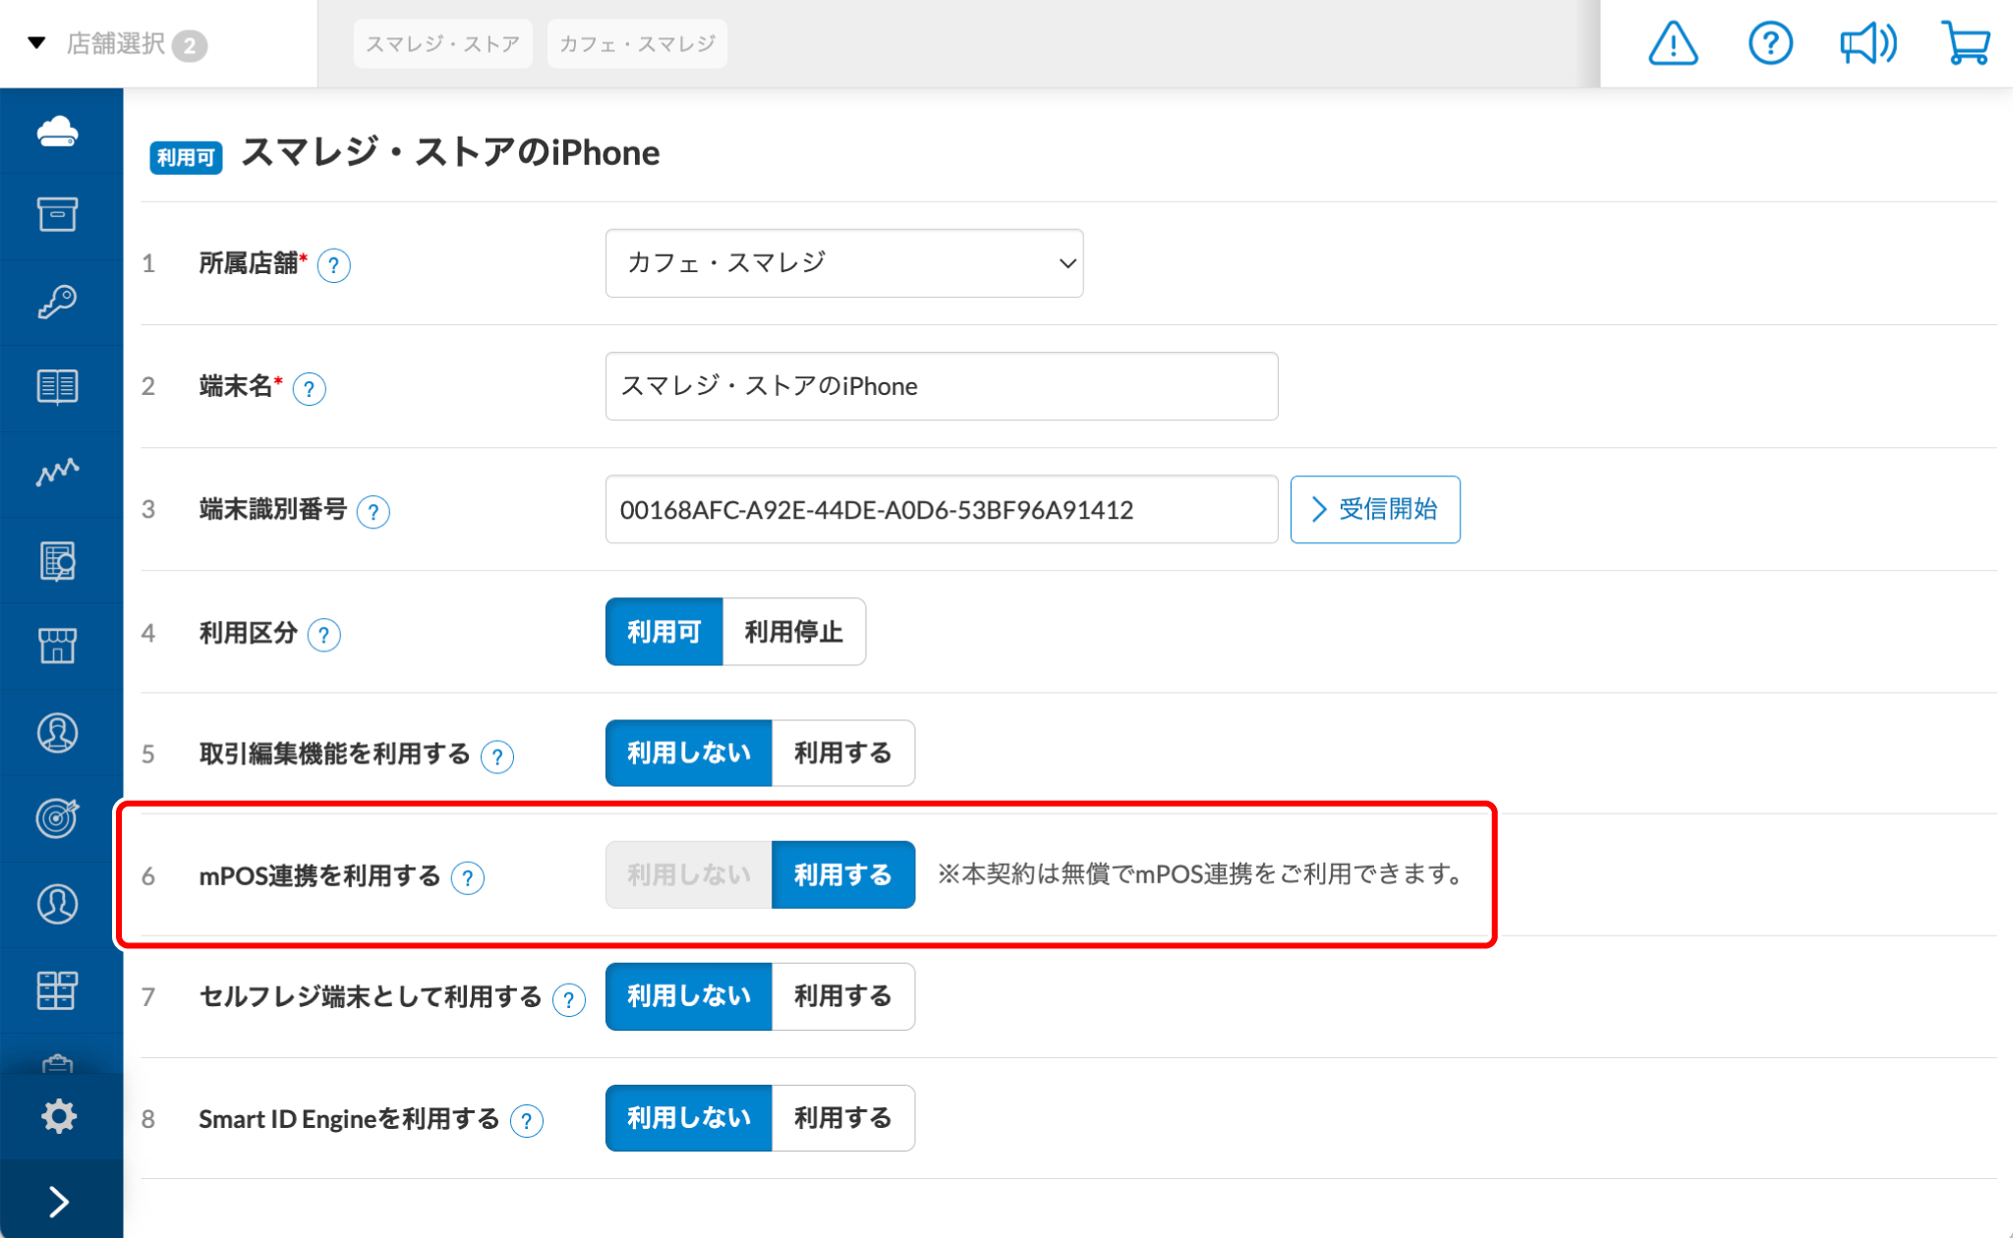Image resolution: width=2013 pixels, height=1238 pixels.
Task: Open the help question mark in header
Action: pos(1770,43)
